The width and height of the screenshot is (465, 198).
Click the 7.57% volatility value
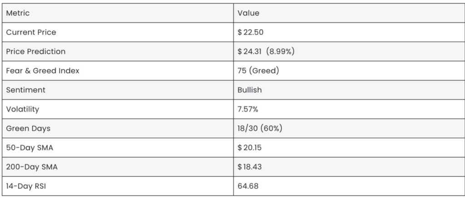pos(249,109)
